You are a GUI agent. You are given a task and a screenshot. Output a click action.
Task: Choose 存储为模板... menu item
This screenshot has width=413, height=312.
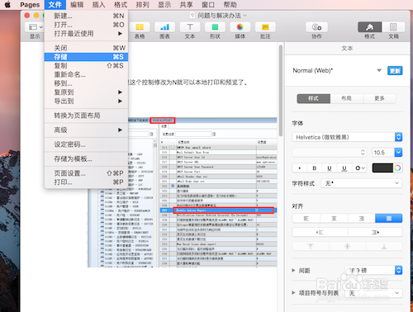(86, 158)
